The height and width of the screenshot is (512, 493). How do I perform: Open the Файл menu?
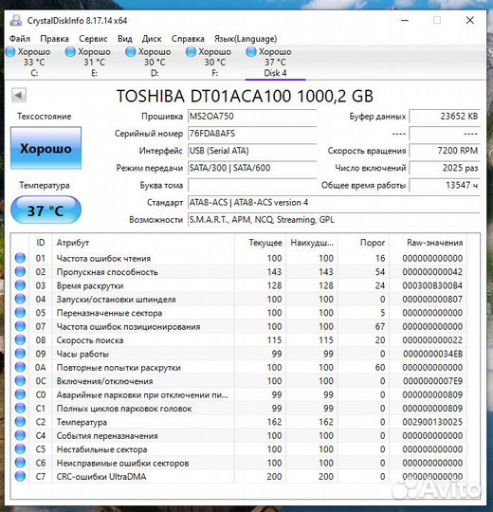pyautogui.click(x=20, y=39)
